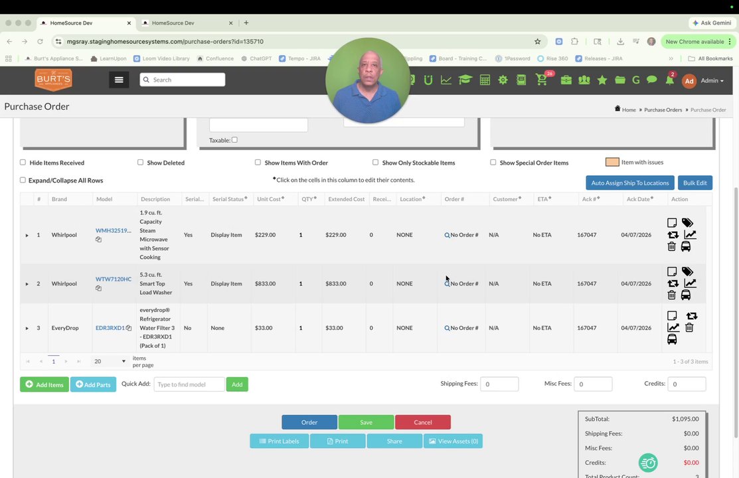Click the star favorites icon in the header

[602, 80]
